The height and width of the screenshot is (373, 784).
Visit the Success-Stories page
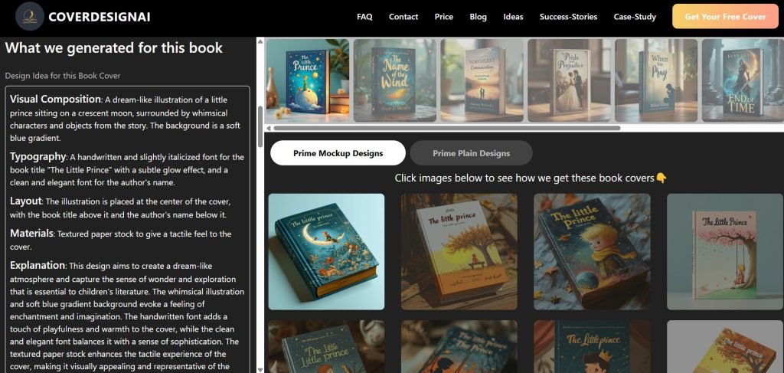pyautogui.click(x=569, y=17)
